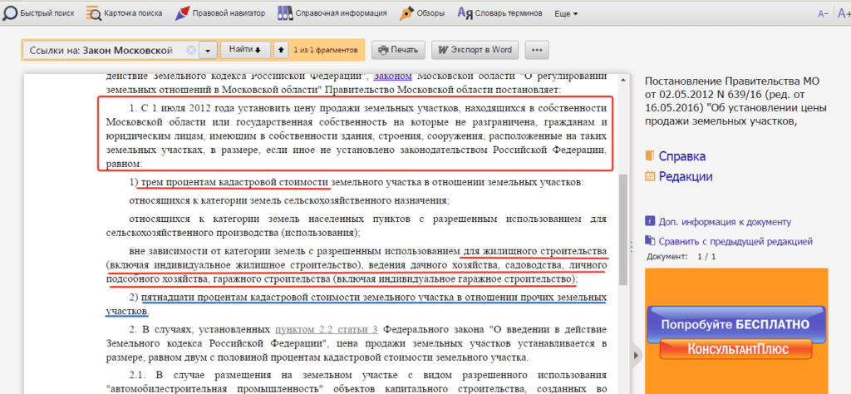Viewport: 851px width, 394px height.
Task: Click the Обзоры pen icon
Action: tap(406, 13)
